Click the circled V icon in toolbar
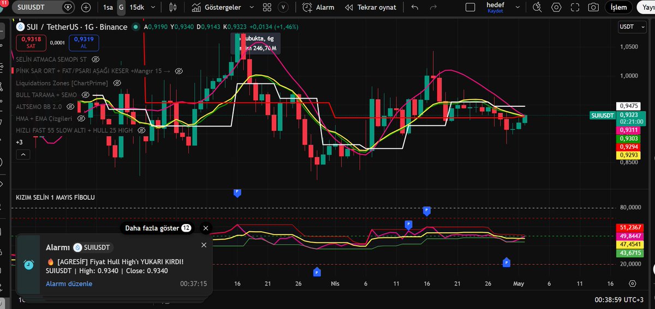The image size is (655, 309). 283,8
